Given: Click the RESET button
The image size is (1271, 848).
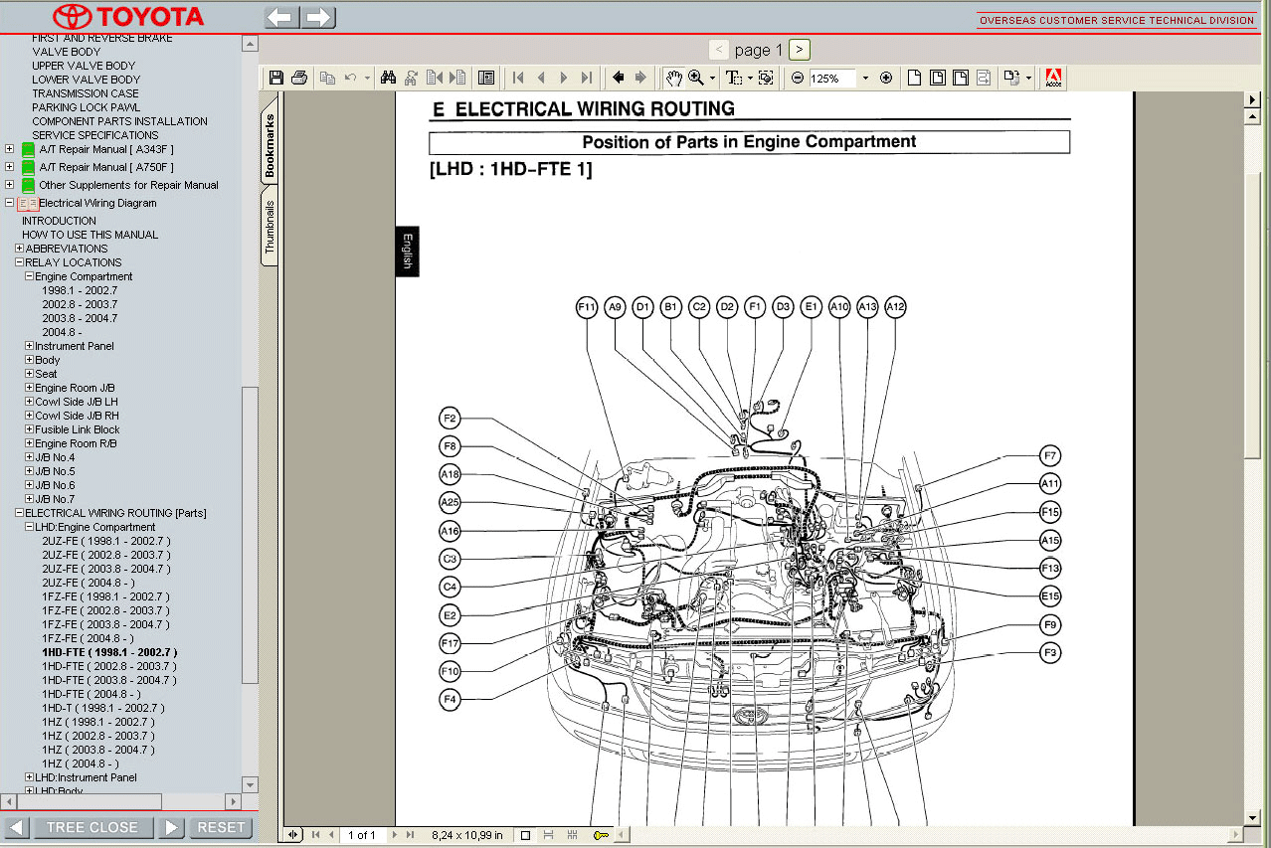Looking at the screenshot, I should (x=221, y=827).
